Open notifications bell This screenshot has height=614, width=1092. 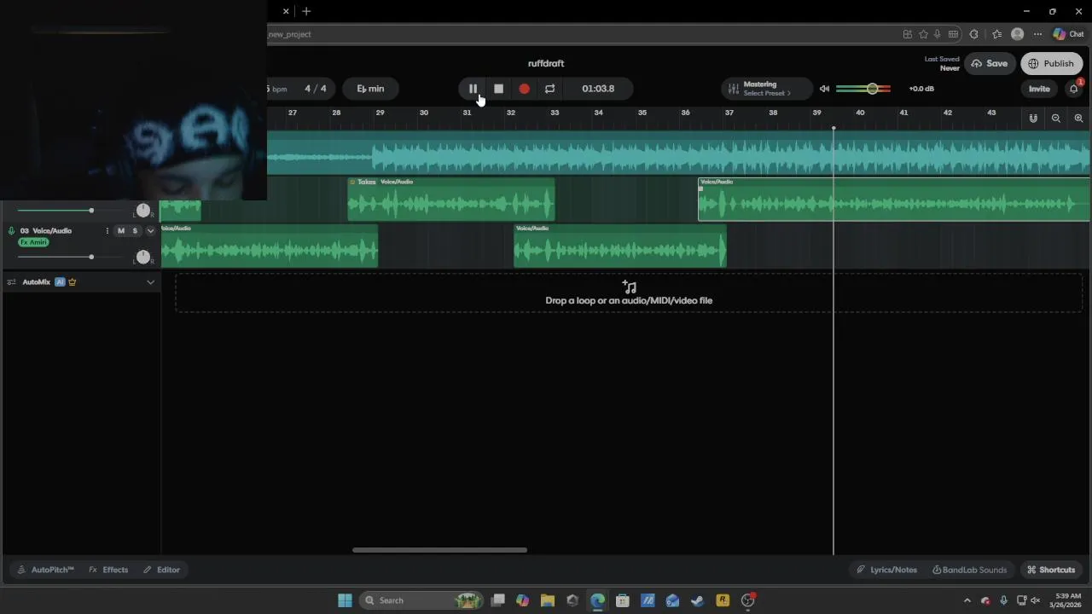pyautogui.click(x=1074, y=89)
